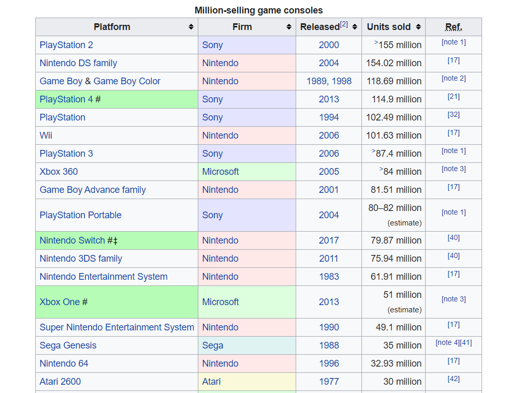The image size is (509, 393).
Task: Select the '114.9 million' units cell
Action: tap(394, 100)
